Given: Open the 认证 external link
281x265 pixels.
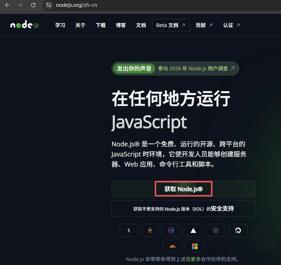Looking at the screenshot, I should pyautogui.click(x=231, y=25).
